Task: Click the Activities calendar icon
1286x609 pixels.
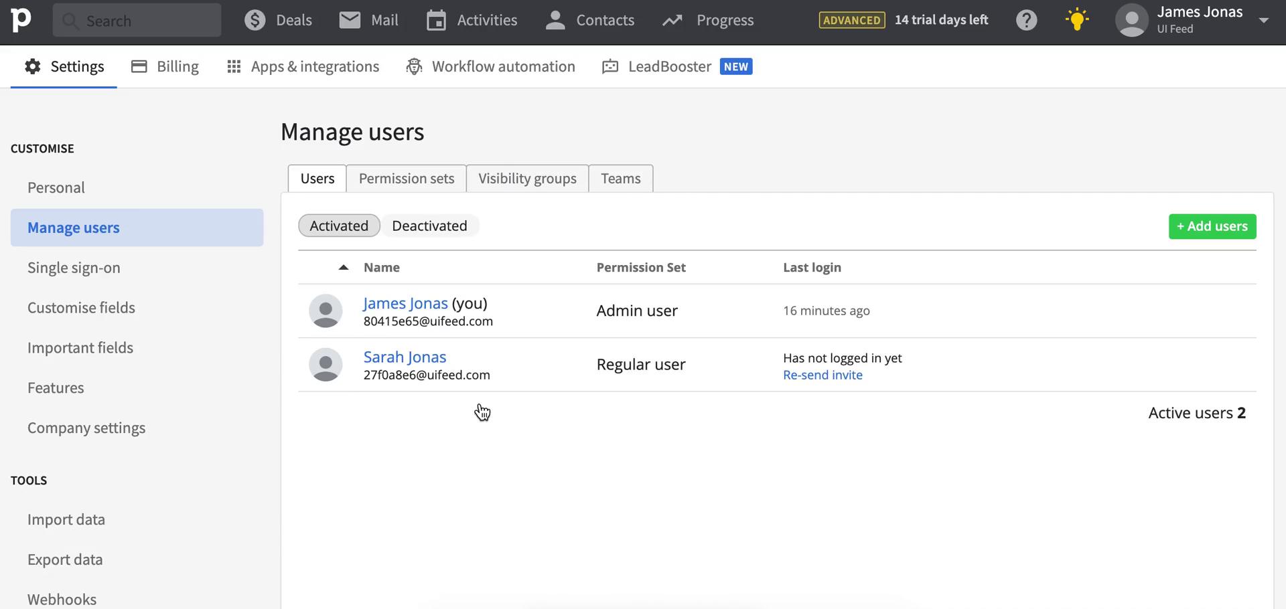Action: tap(436, 20)
